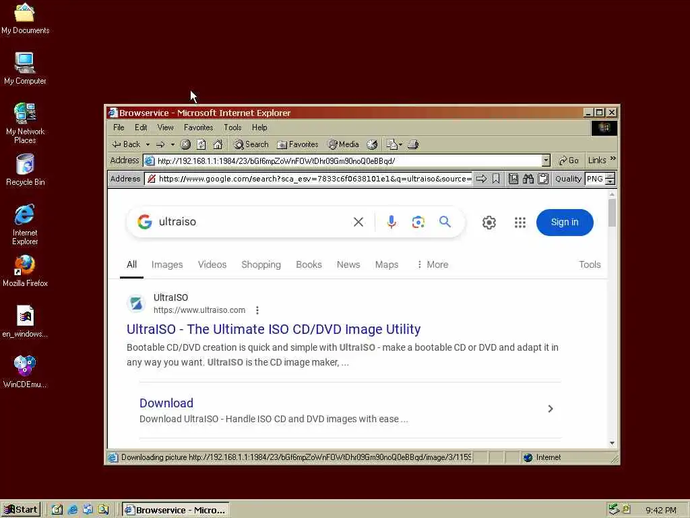Image resolution: width=690 pixels, height=518 pixels.
Task: Select the My Computer desktop icon
Action: click(25, 68)
